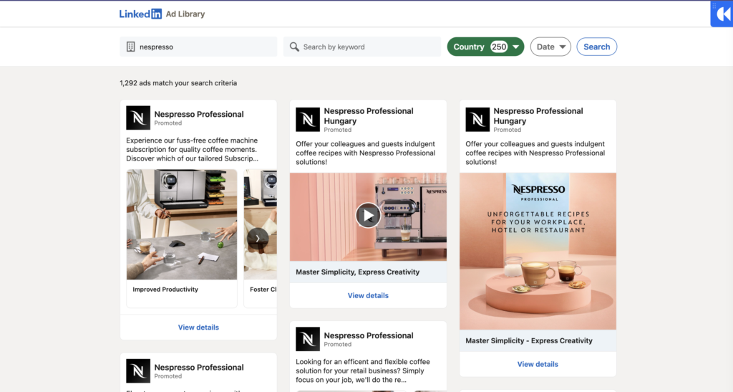This screenshot has height=392, width=733.
Task: Click the "Looking for an efficent and flexible" ad text
Action: coord(363,371)
